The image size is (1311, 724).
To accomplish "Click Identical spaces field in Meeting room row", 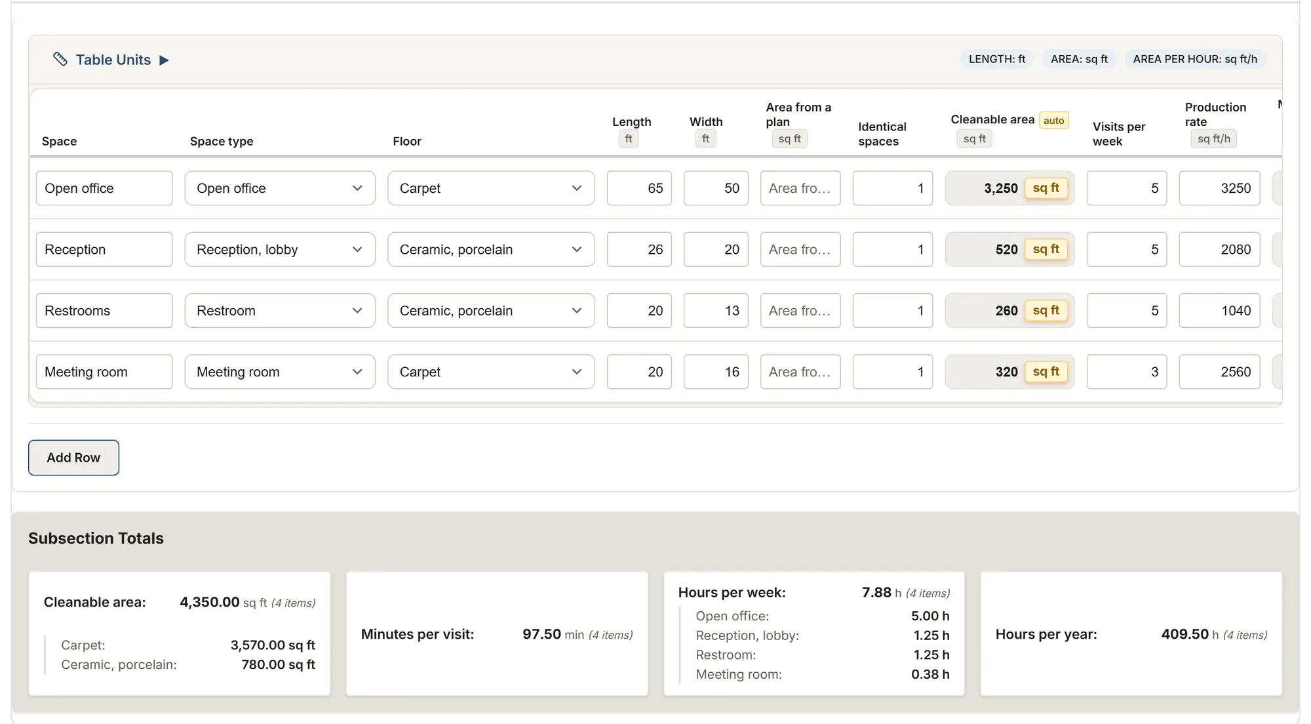I will pos(893,372).
